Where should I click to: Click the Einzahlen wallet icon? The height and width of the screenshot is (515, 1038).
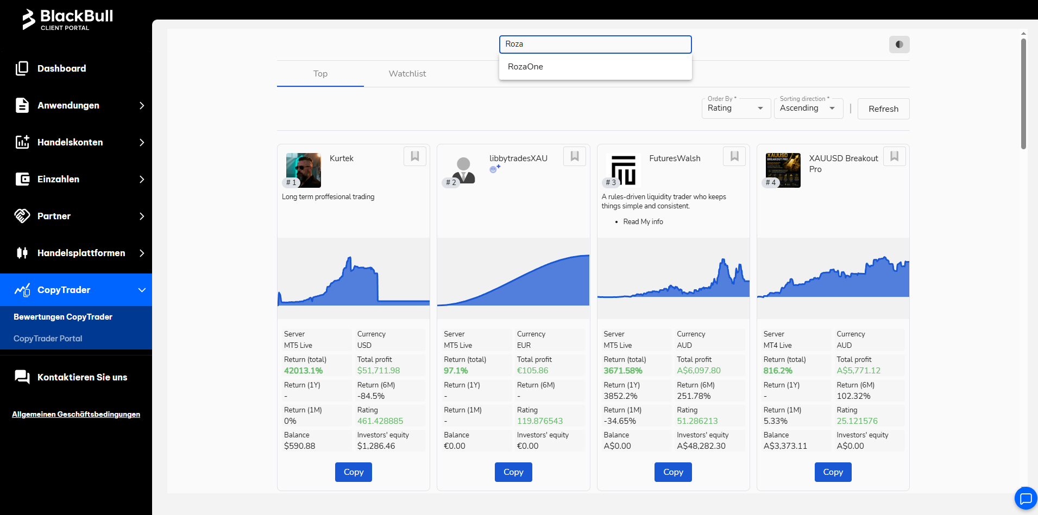point(22,179)
